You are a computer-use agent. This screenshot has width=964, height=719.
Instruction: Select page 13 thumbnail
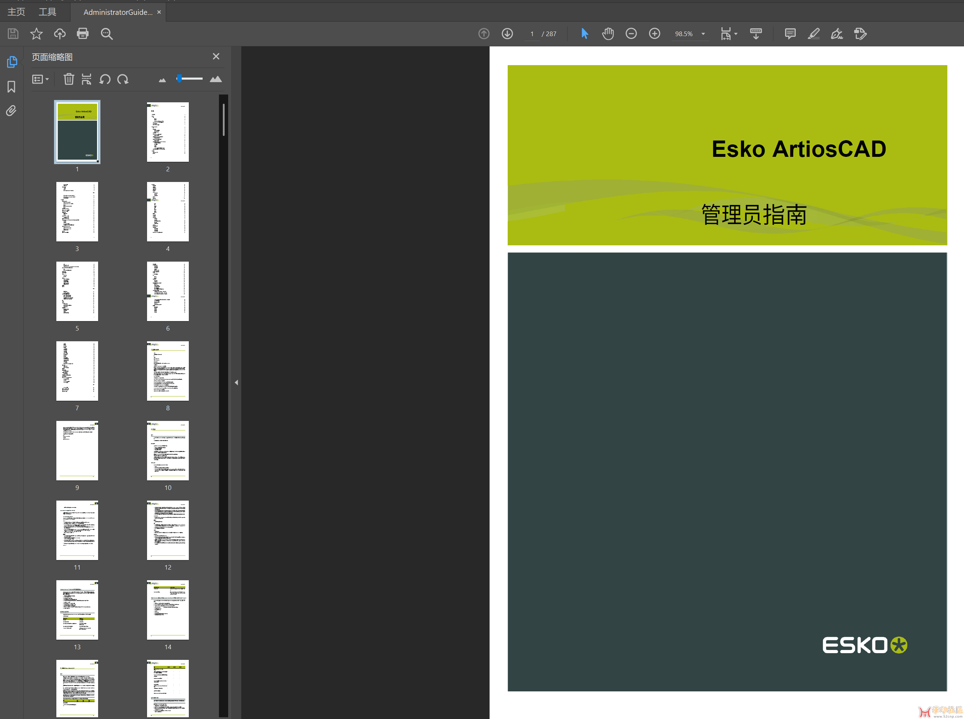tap(77, 610)
